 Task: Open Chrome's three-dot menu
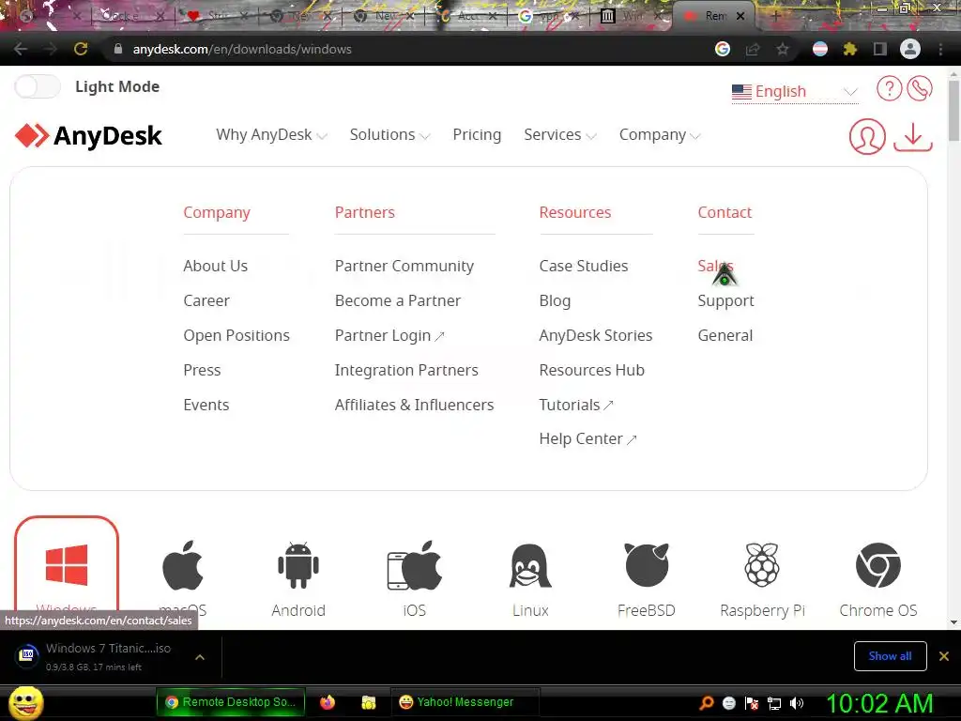[940, 49]
